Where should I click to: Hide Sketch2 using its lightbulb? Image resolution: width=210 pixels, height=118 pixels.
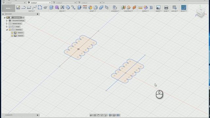(x=12, y=36)
